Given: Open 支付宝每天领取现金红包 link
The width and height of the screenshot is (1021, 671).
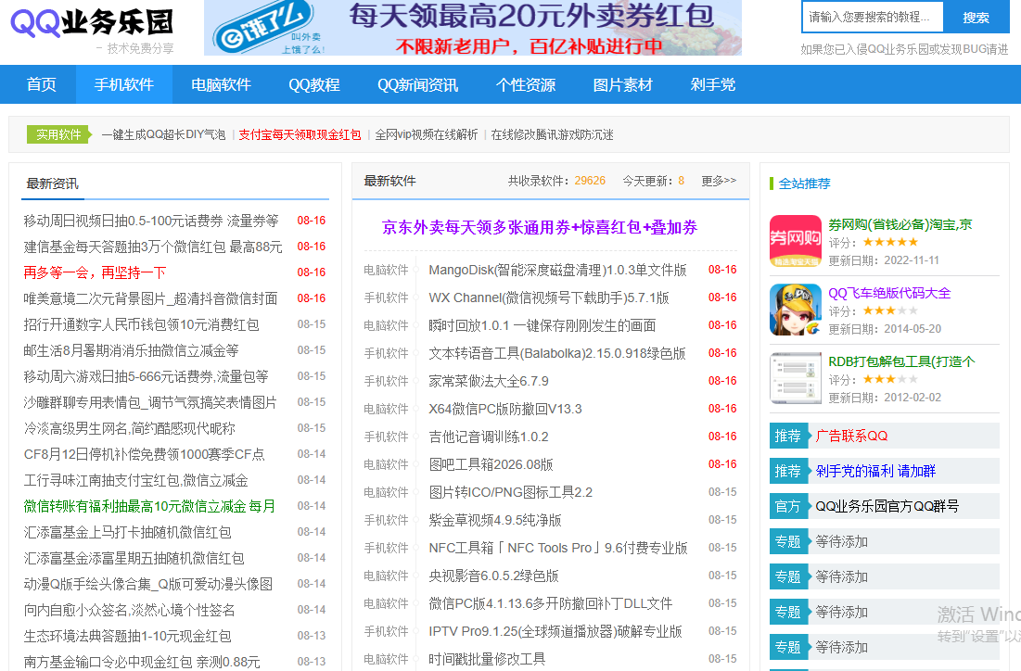Looking at the screenshot, I should (x=300, y=134).
